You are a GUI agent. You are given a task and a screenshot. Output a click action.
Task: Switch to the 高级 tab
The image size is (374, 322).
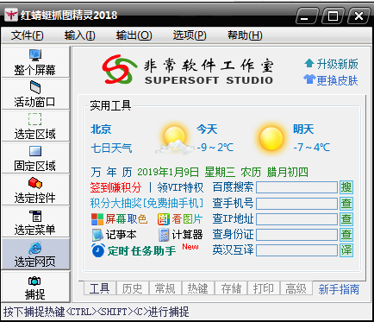[x=296, y=288]
